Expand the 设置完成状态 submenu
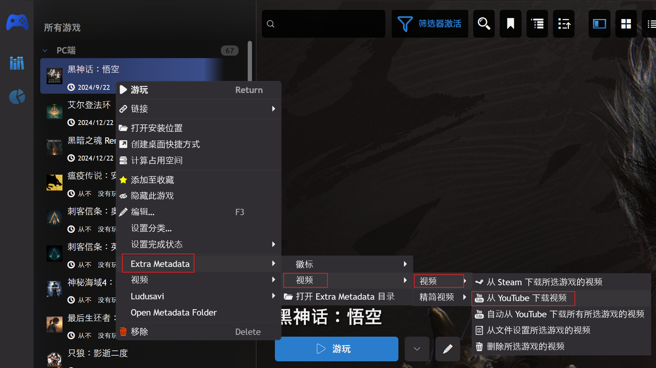 pos(199,244)
